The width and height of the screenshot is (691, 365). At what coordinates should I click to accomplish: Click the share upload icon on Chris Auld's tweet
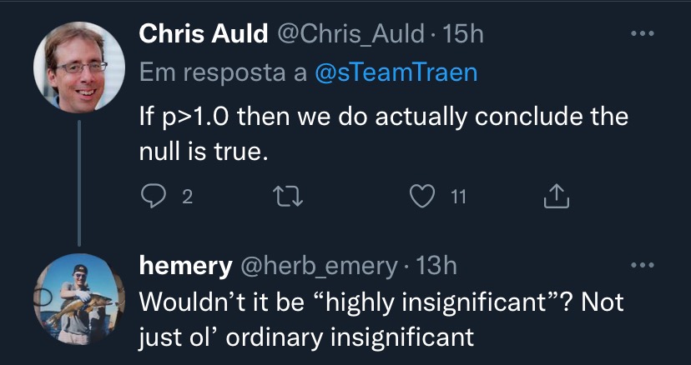tap(557, 197)
